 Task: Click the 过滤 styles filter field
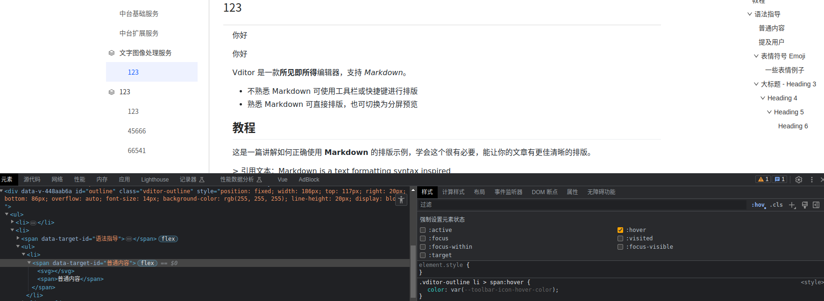tap(583, 205)
